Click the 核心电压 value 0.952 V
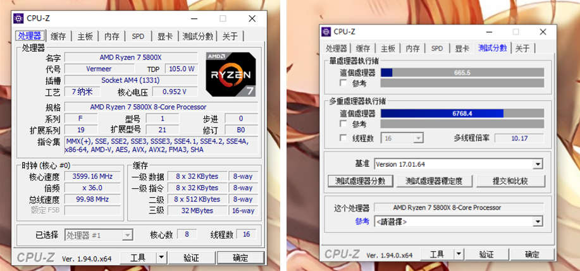580x271 pixels. tap(175, 92)
